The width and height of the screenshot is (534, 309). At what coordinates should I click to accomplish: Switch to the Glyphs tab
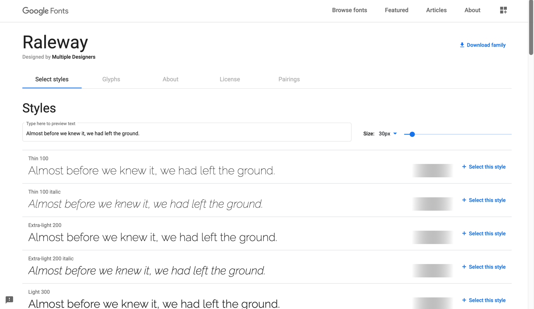111,79
